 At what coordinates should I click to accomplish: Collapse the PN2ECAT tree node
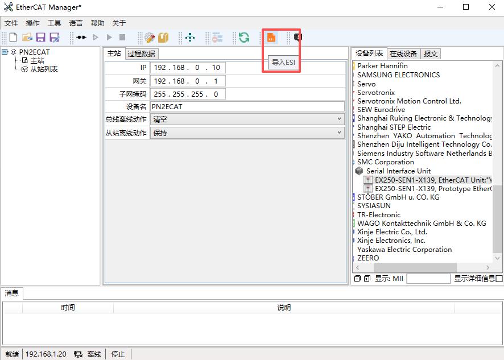[5, 52]
